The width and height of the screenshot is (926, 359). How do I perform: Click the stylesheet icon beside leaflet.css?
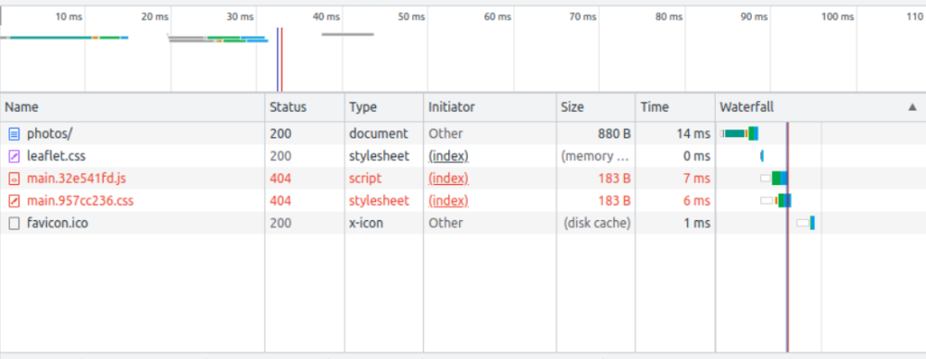[14, 156]
